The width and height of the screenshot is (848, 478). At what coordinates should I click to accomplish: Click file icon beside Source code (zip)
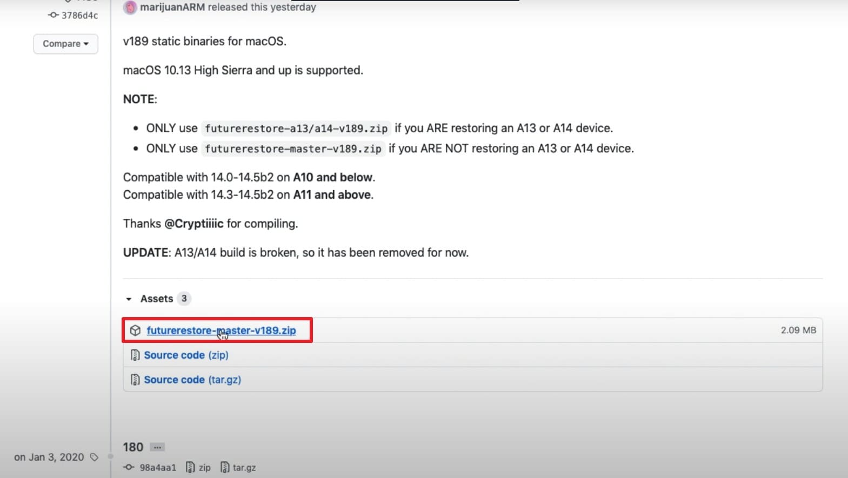tap(135, 355)
